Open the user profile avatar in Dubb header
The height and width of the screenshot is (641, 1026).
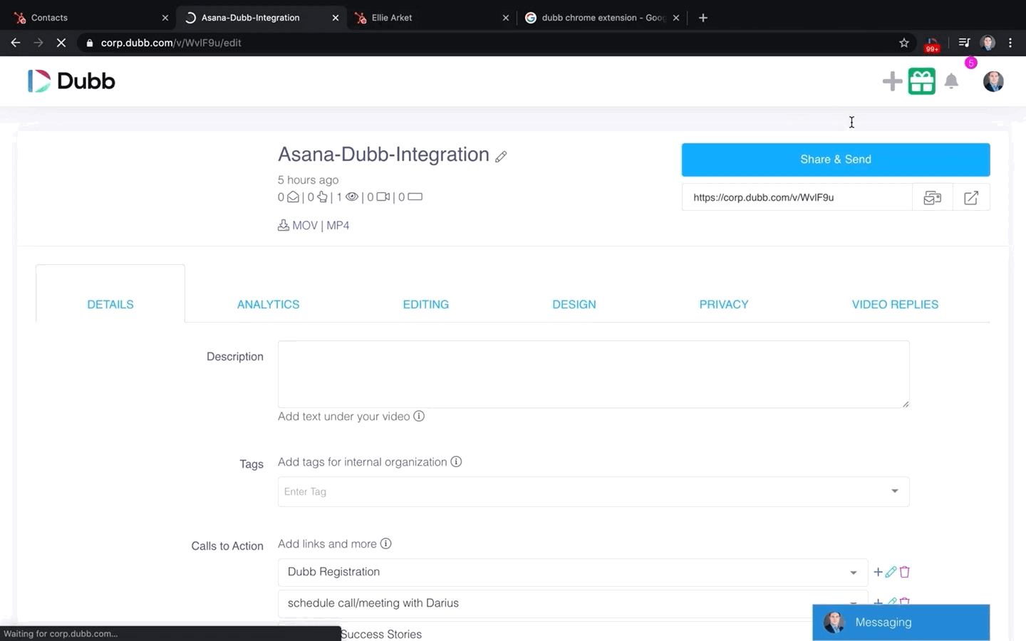(993, 81)
